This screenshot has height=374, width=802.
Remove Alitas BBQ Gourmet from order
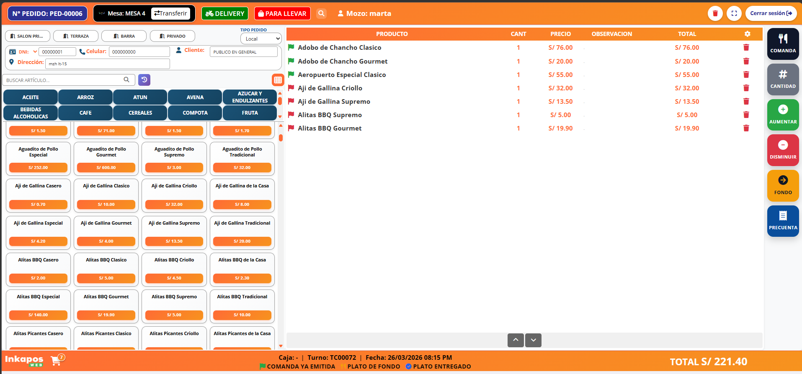click(746, 128)
